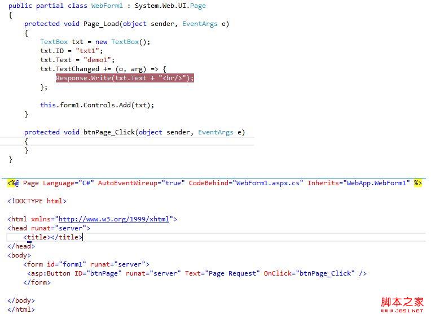Click the <!DOCTYPE html> declaration

(x=37, y=201)
